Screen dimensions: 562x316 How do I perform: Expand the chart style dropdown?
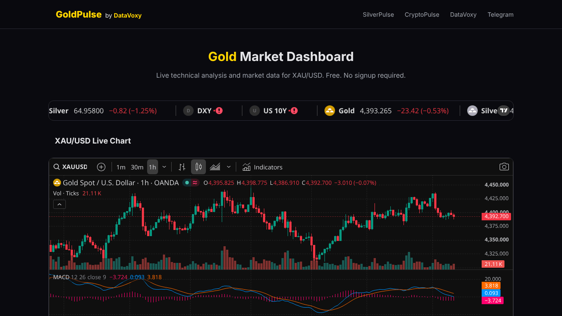229,167
